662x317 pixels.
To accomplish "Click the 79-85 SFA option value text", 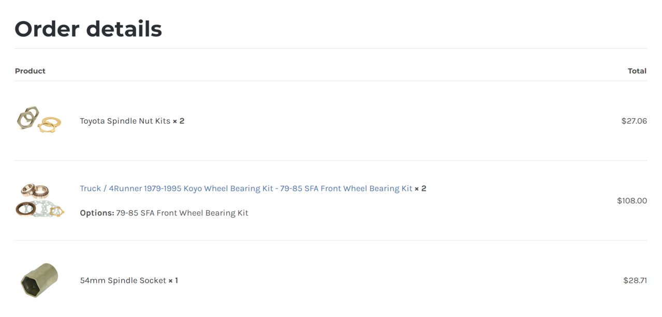I will pos(182,213).
